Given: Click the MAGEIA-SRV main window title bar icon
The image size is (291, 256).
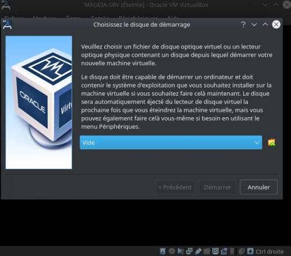Looking at the screenshot, I should pos(6,5).
